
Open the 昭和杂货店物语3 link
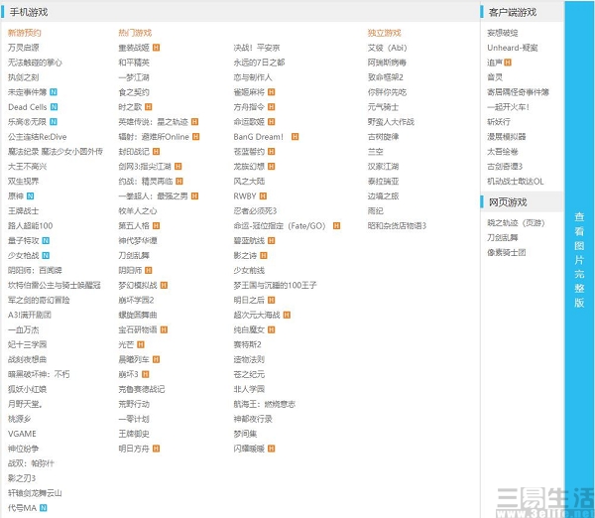[397, 226]
